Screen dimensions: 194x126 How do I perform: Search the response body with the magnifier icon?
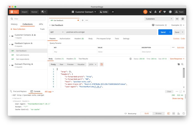pyautogui.click(x=182, y=64)
